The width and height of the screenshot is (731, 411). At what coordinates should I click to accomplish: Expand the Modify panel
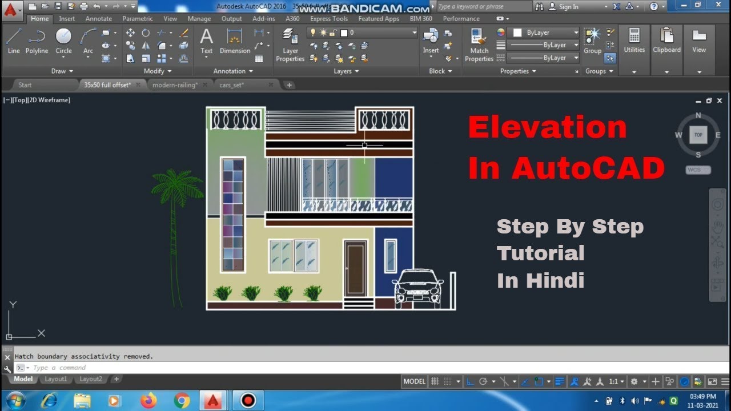click(158, 71)
